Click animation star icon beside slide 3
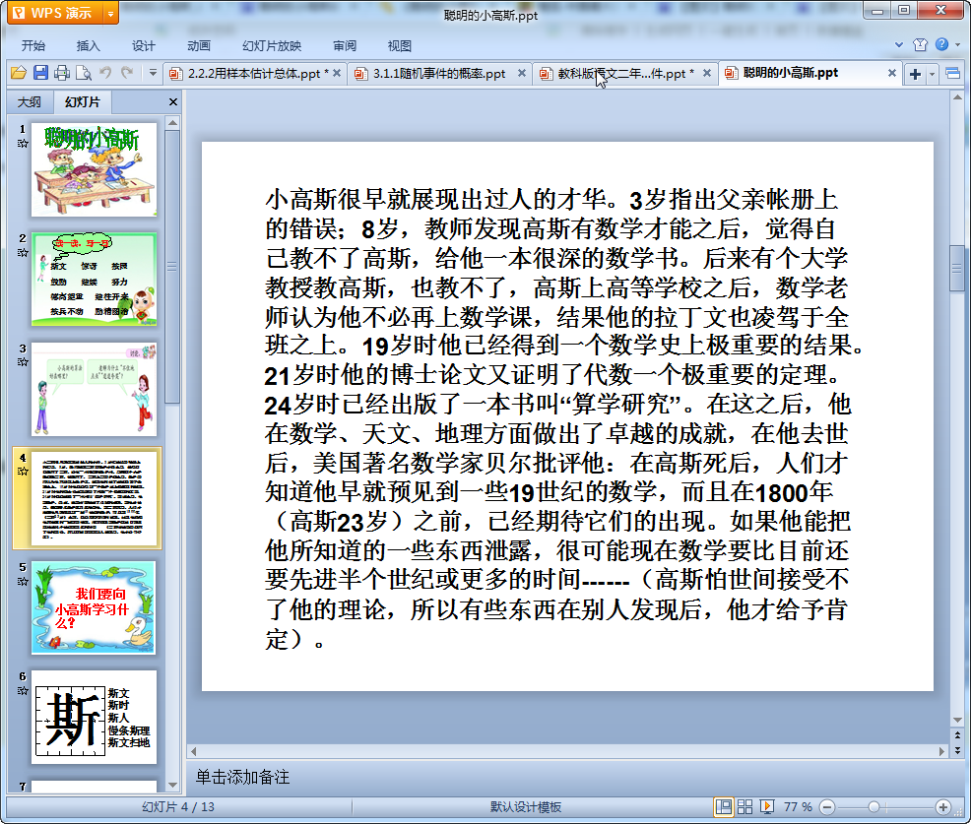Viewport: 971px width, 824px height. [23, 362]
